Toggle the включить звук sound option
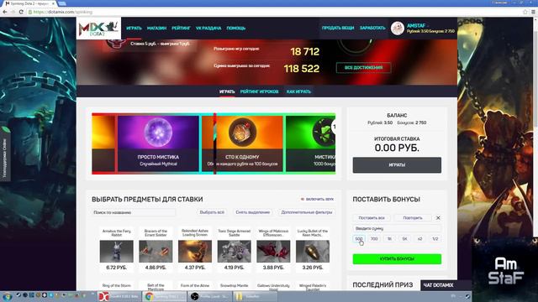This screenshot has height=302, width=538. click(x=317, y=199)
